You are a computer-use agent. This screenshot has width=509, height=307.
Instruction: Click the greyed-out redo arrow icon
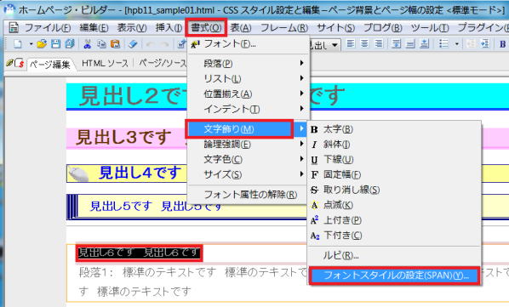pos(164,43)
